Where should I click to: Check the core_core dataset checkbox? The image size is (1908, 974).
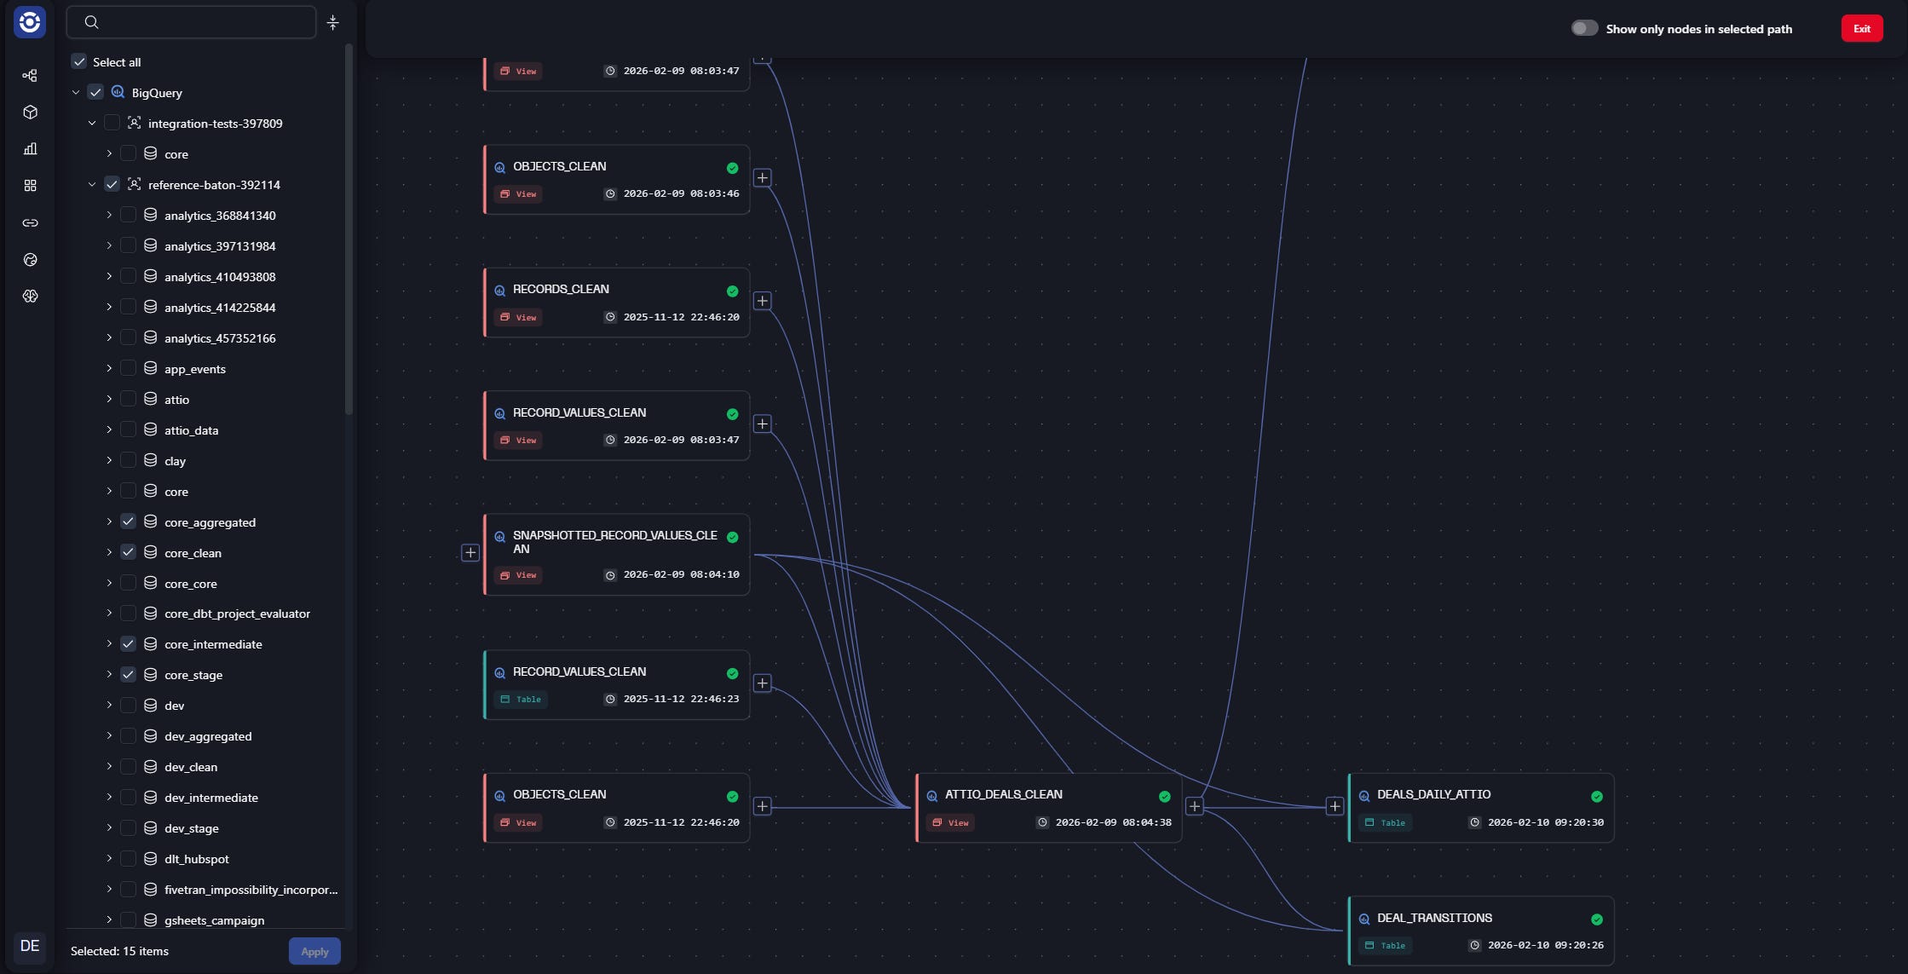pos(128,584)
